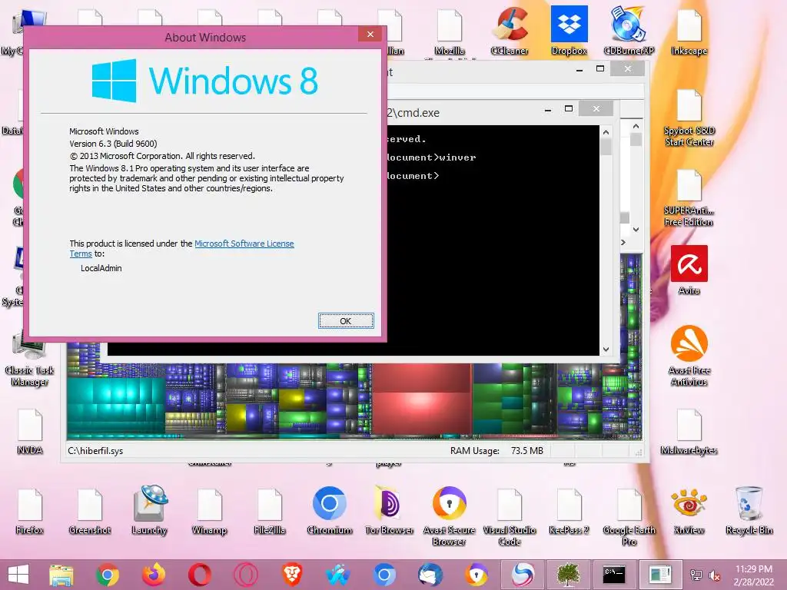Launch red Opera from the taskbar

point(200,575)
